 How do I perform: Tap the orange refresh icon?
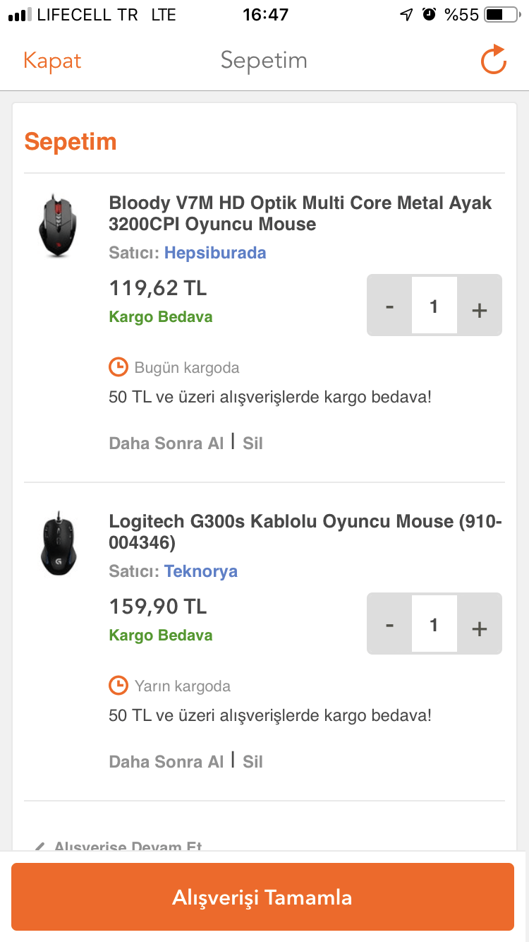click(494, 60)
